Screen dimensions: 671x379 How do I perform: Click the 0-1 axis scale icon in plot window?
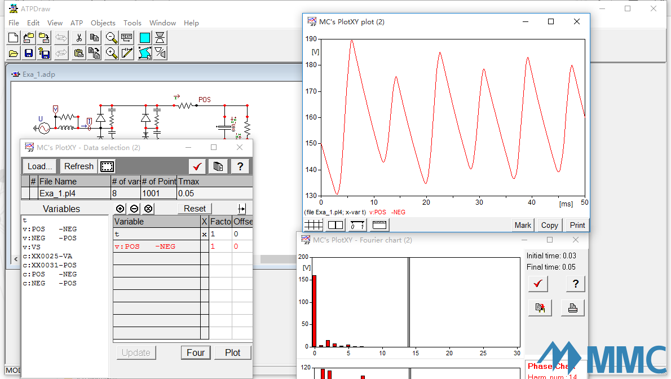(357, 225)
